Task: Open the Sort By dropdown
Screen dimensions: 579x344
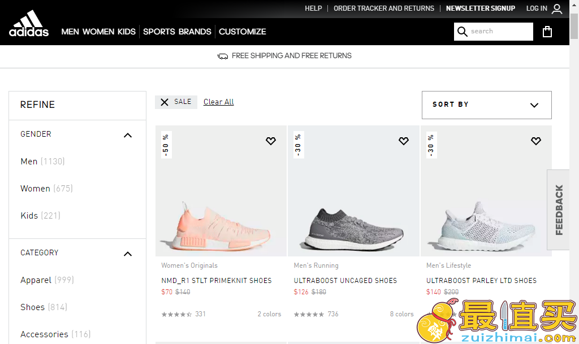Action: point(487,105)
